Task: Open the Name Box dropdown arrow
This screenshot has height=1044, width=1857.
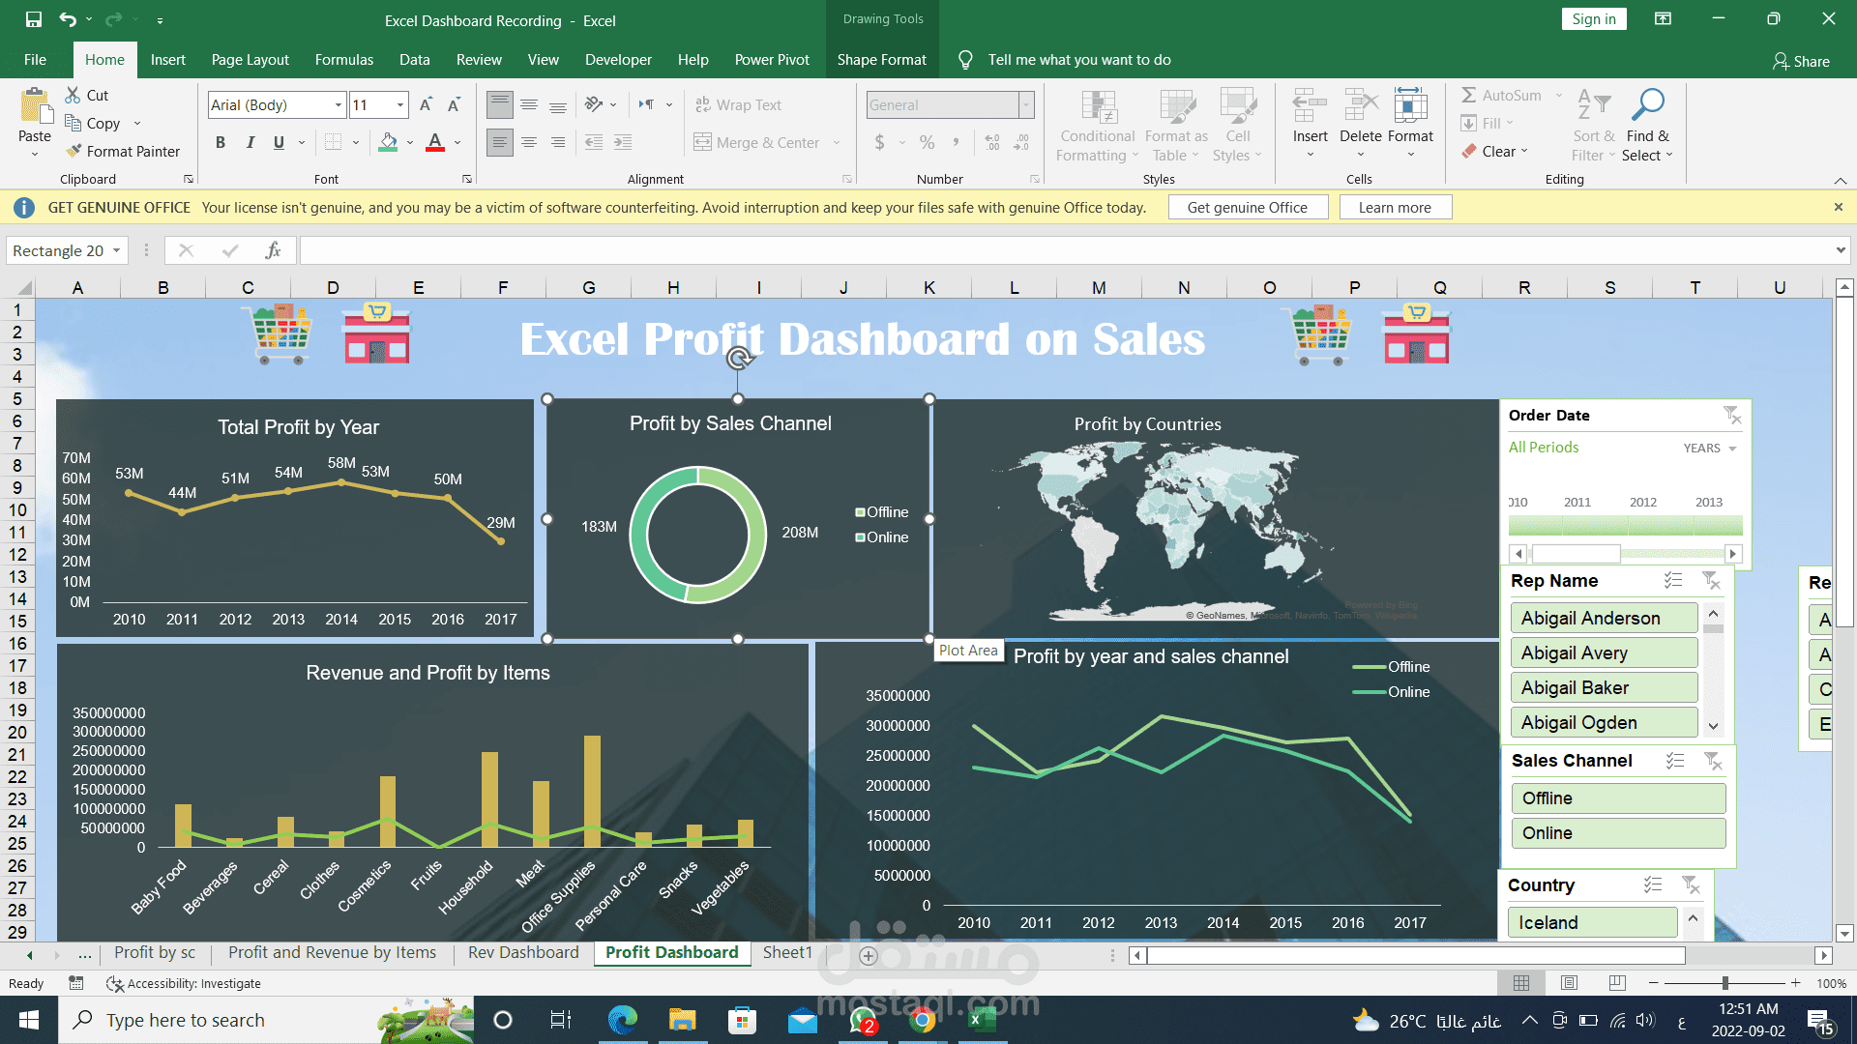Action: click(x=116, y=250)
